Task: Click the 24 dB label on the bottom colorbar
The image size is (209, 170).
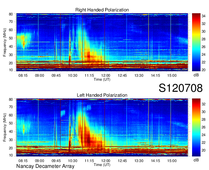Action: tap(203, 135)
